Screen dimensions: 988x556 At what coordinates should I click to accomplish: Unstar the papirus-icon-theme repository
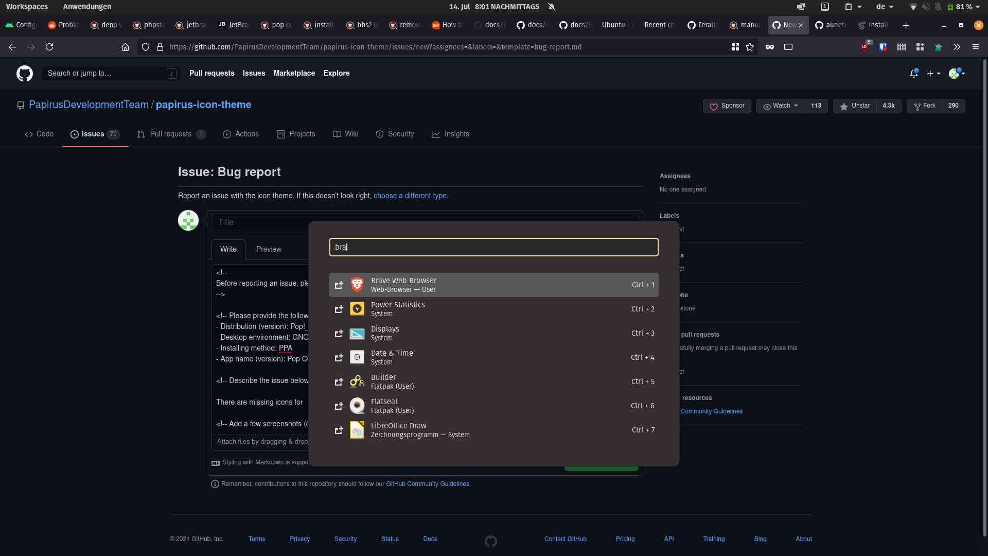pyautogui.click(x=854, y=106)
